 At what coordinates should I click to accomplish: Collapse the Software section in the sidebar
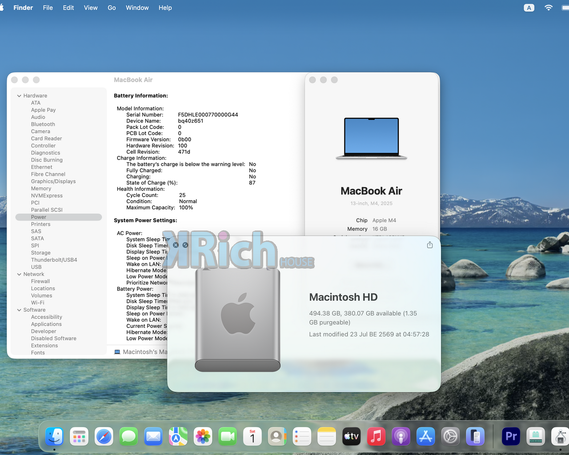(x=19, y=310)
